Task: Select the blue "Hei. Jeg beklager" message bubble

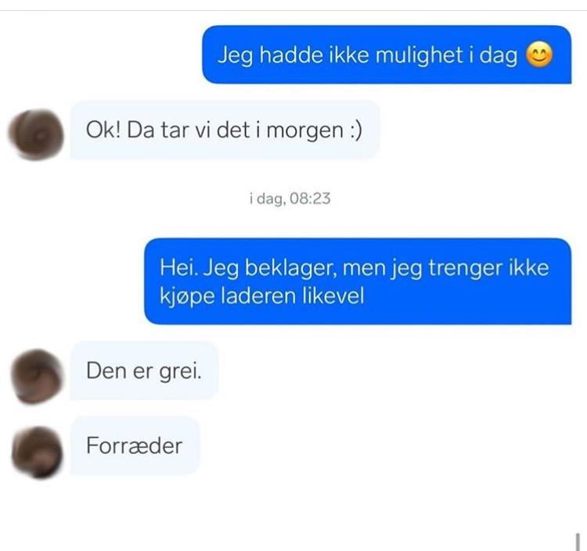Action: pyautogui.click(x=358, y=281)
